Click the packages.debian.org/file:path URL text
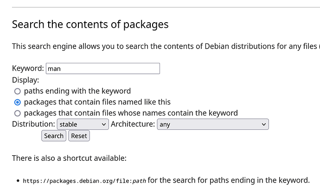The image size is (320, 189). pyautogui.click(x=84, y=181)
